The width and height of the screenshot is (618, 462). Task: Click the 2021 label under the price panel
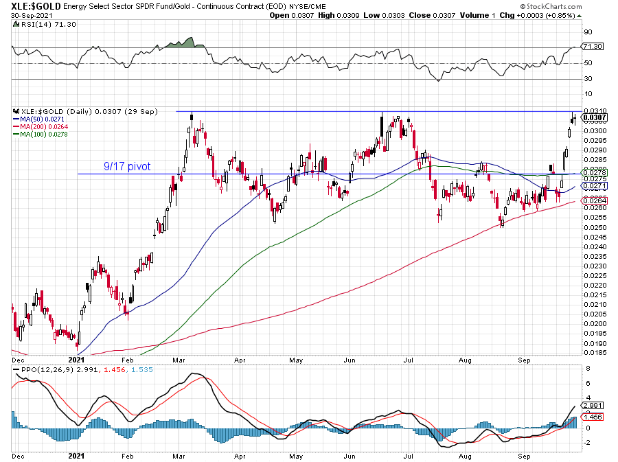(x=76, y=360)
